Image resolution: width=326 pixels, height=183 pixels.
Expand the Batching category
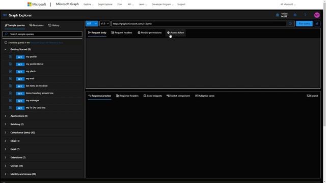pyautogui.click(x=6, y=124)
